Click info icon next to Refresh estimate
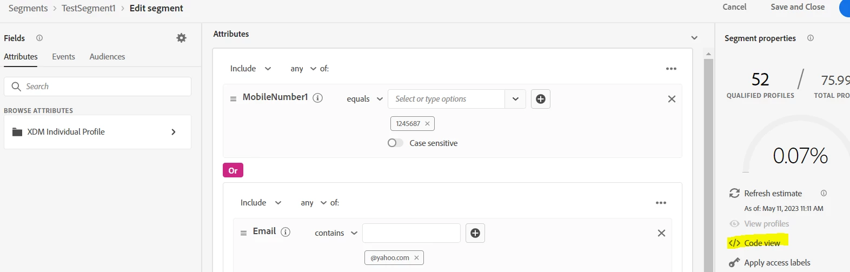Image resolution: width=850 pixels, height=272 pixels. (x=824, y=193)
